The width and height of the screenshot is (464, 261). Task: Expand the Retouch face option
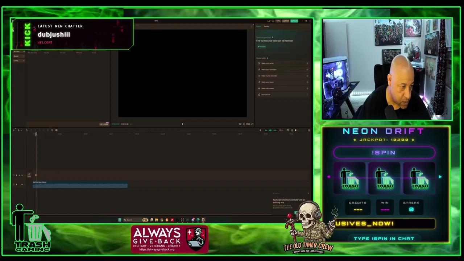click(307, 95)
